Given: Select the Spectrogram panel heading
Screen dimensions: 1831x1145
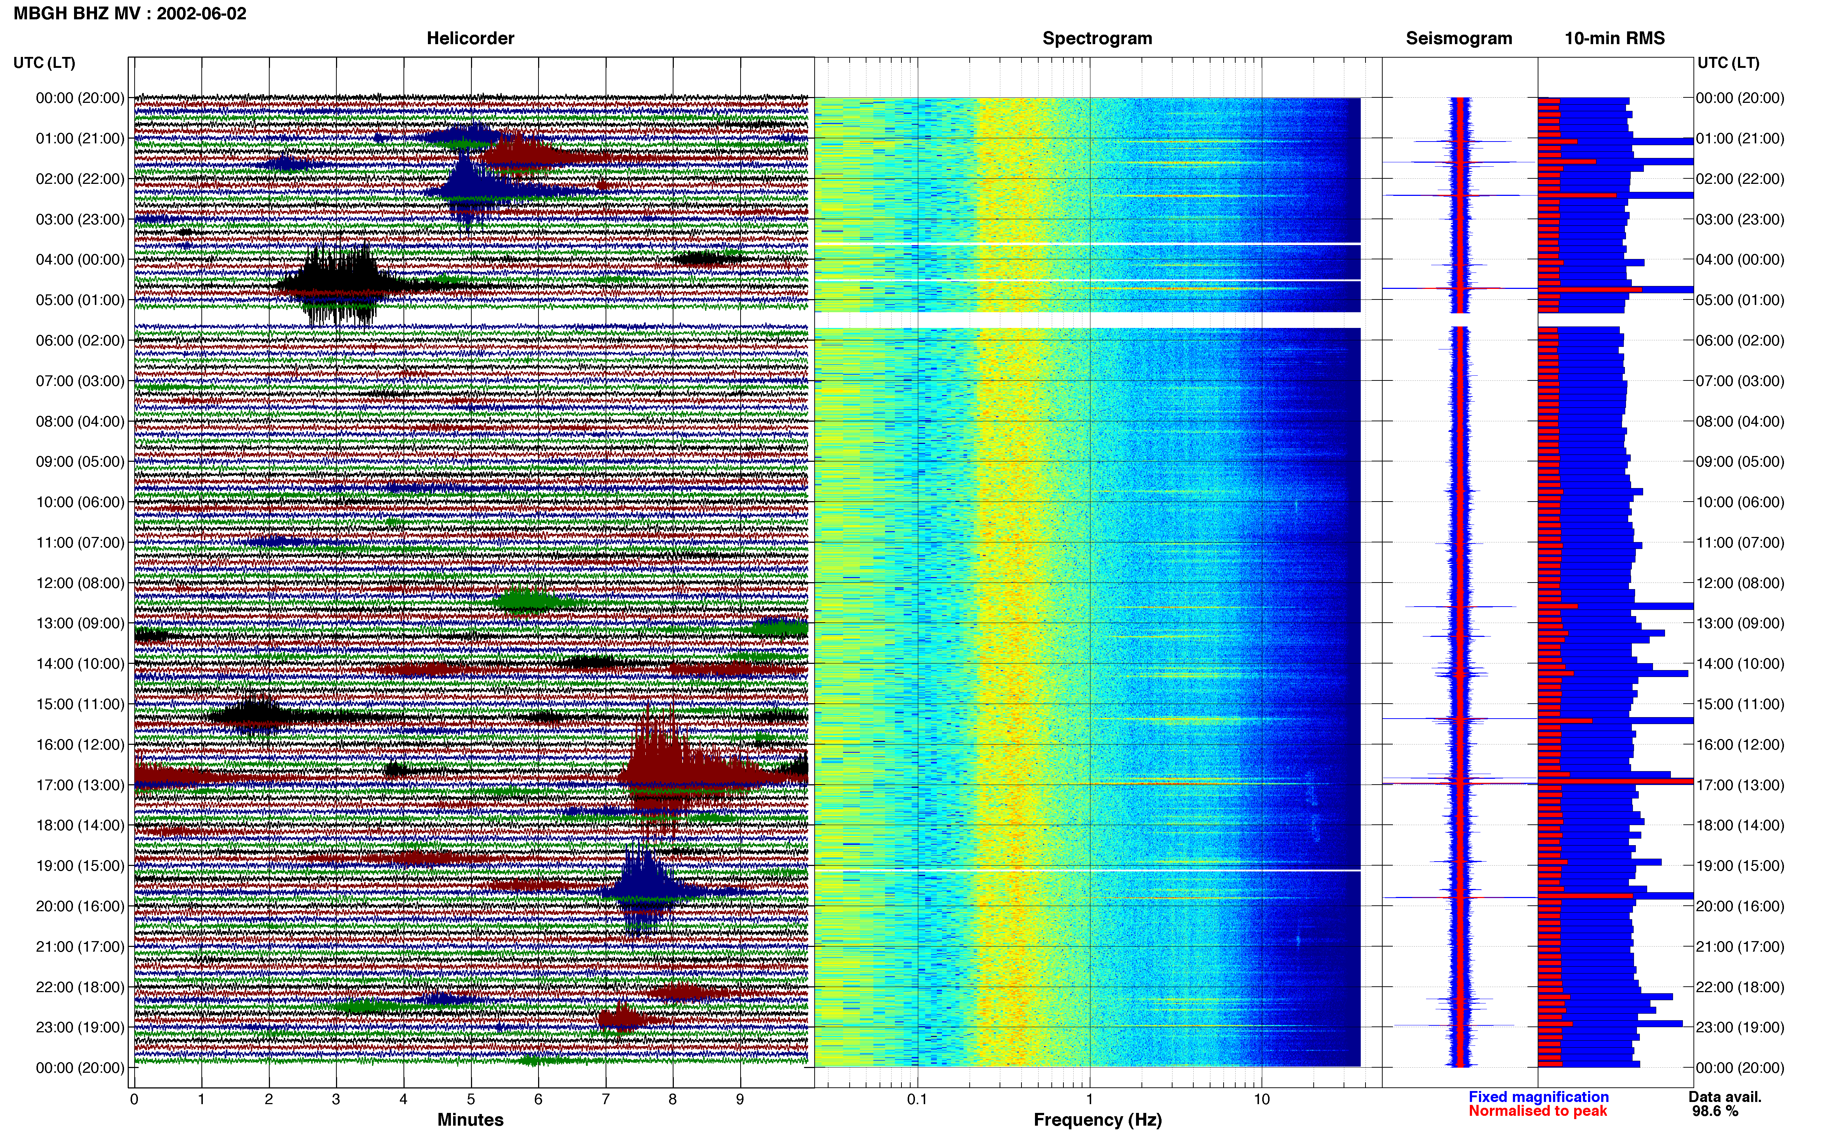Looking at the screenshot, I should coord(1097,38).
